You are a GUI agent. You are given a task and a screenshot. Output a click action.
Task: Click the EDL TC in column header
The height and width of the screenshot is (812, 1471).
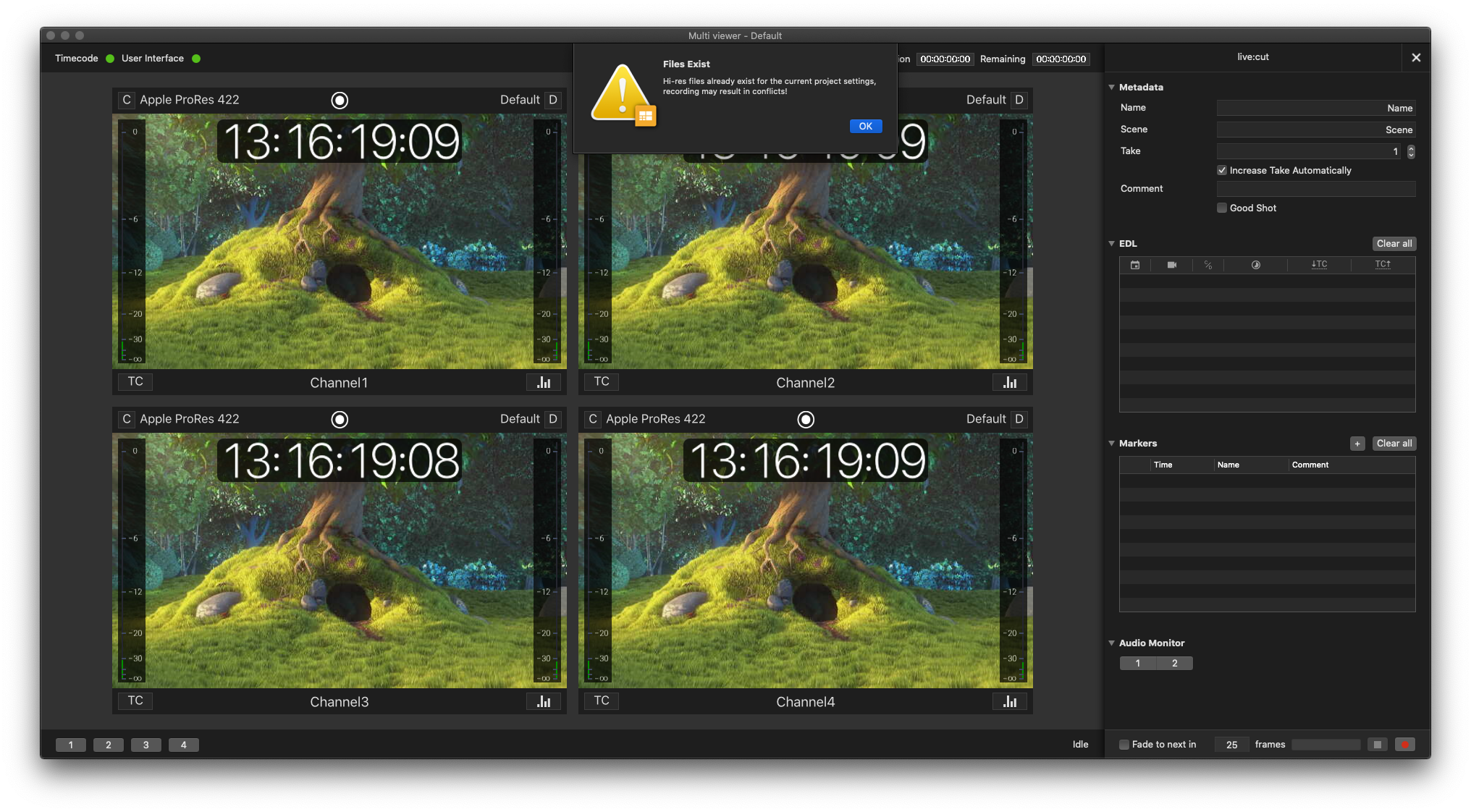click(1319, 265)
